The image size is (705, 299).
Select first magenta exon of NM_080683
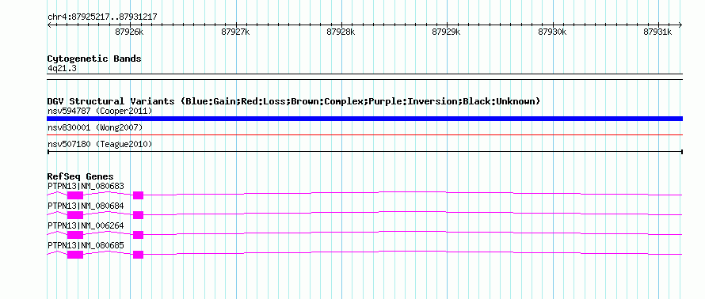tap(75, 195)
